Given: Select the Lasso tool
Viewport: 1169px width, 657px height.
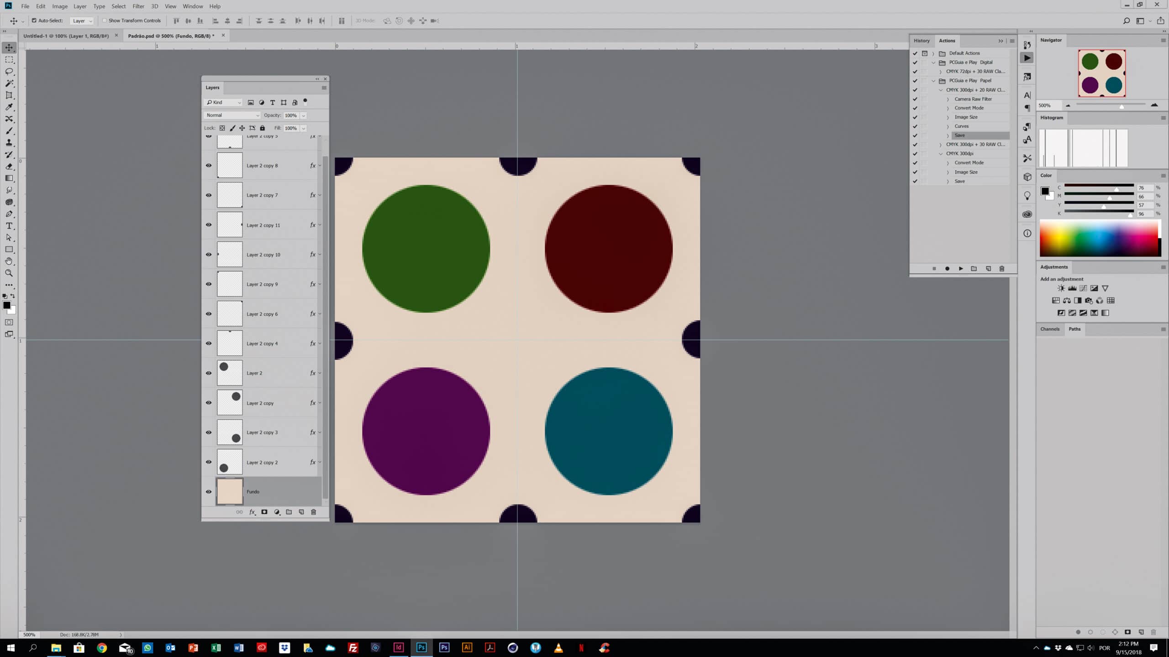Looking at the screenshot, I should point(9,72).
